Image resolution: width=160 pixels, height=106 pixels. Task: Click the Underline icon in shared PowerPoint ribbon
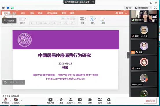[41, 23]
